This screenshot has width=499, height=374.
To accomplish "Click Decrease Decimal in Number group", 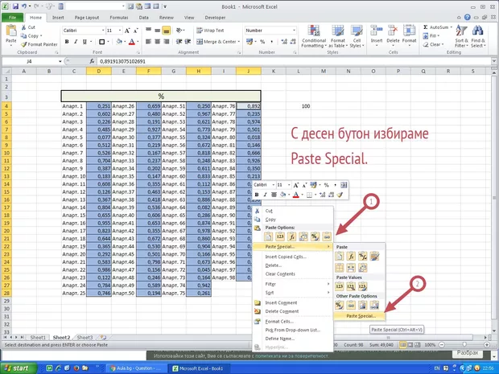I will pyautogui.click(x=293, y=42).
